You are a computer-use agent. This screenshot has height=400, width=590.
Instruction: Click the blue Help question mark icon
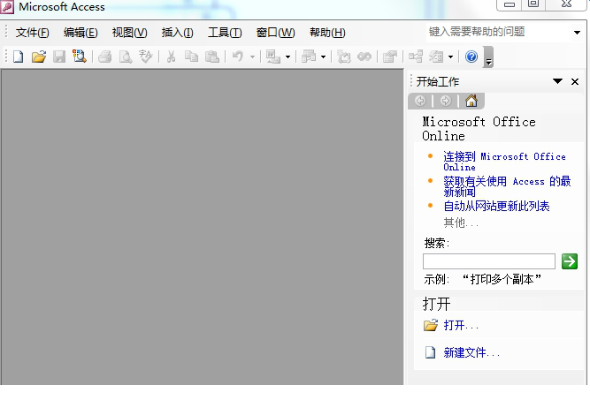click(471, 57)
